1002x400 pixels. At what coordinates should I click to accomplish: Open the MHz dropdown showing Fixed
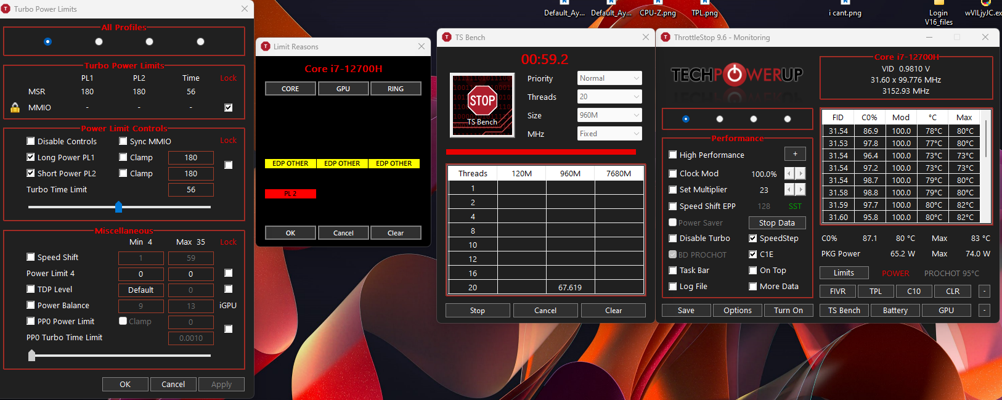pyautogui.click(x=609, y=134)
